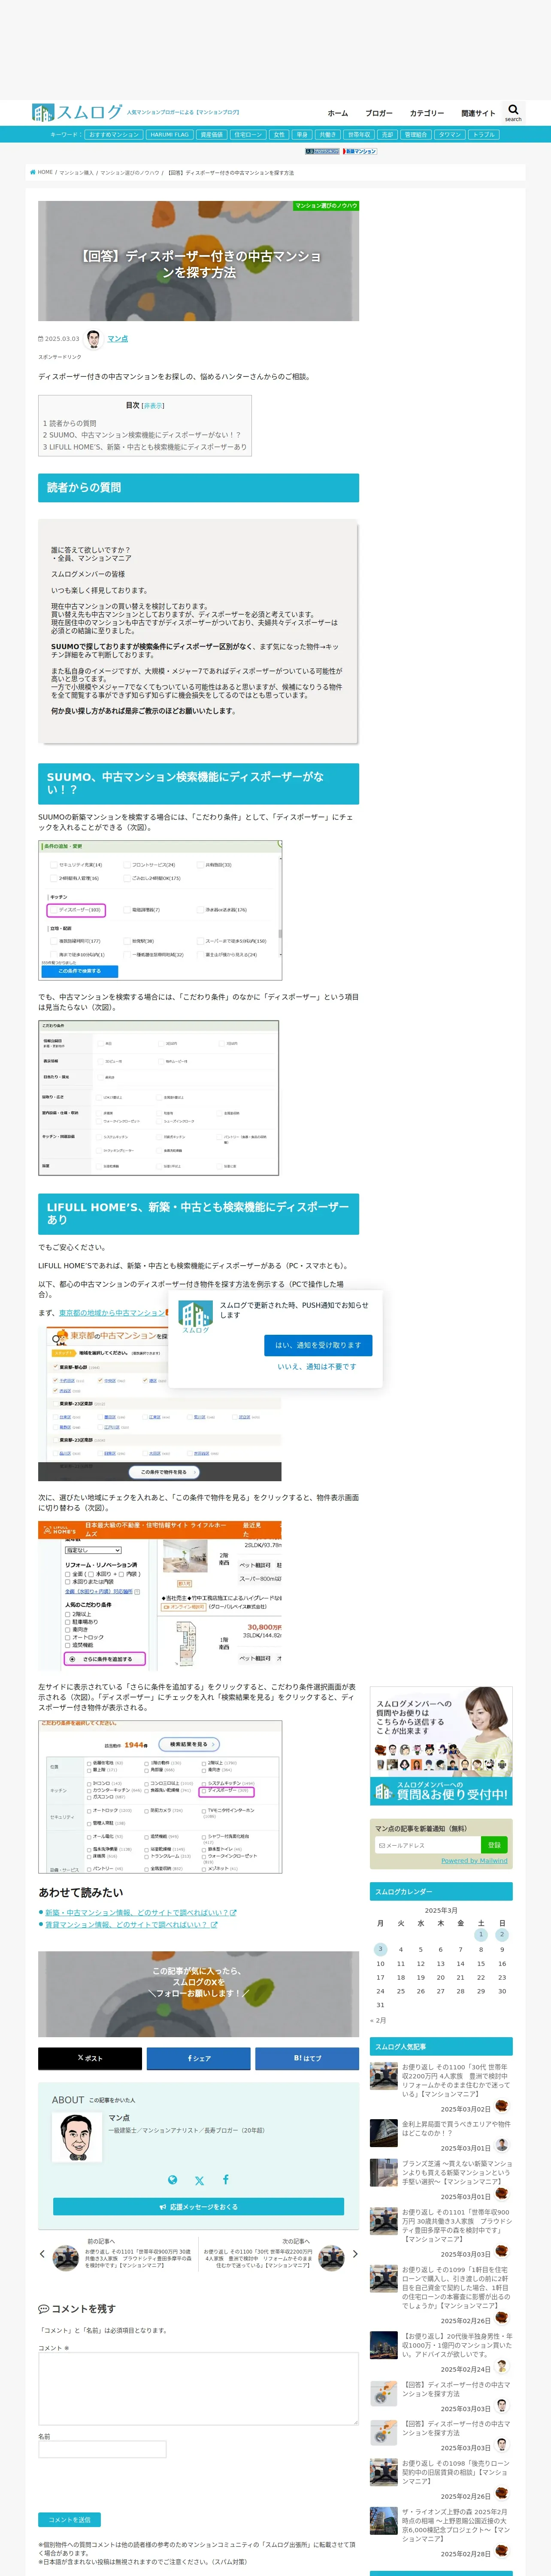The width and height of the screenshot is (551, 2576).
Task: Open calendar date 1 in March
Action: coord(481,1935)
